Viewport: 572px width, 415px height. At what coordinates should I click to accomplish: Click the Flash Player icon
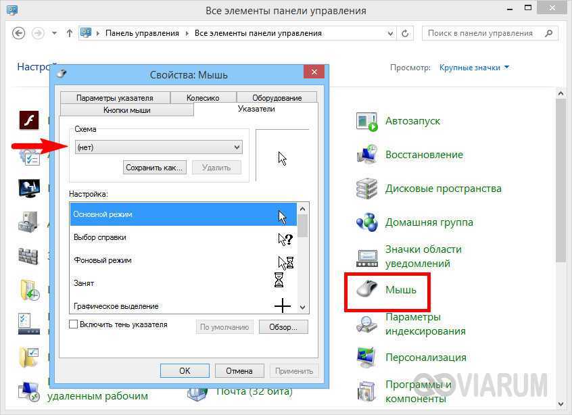click(x=29, y=120)
